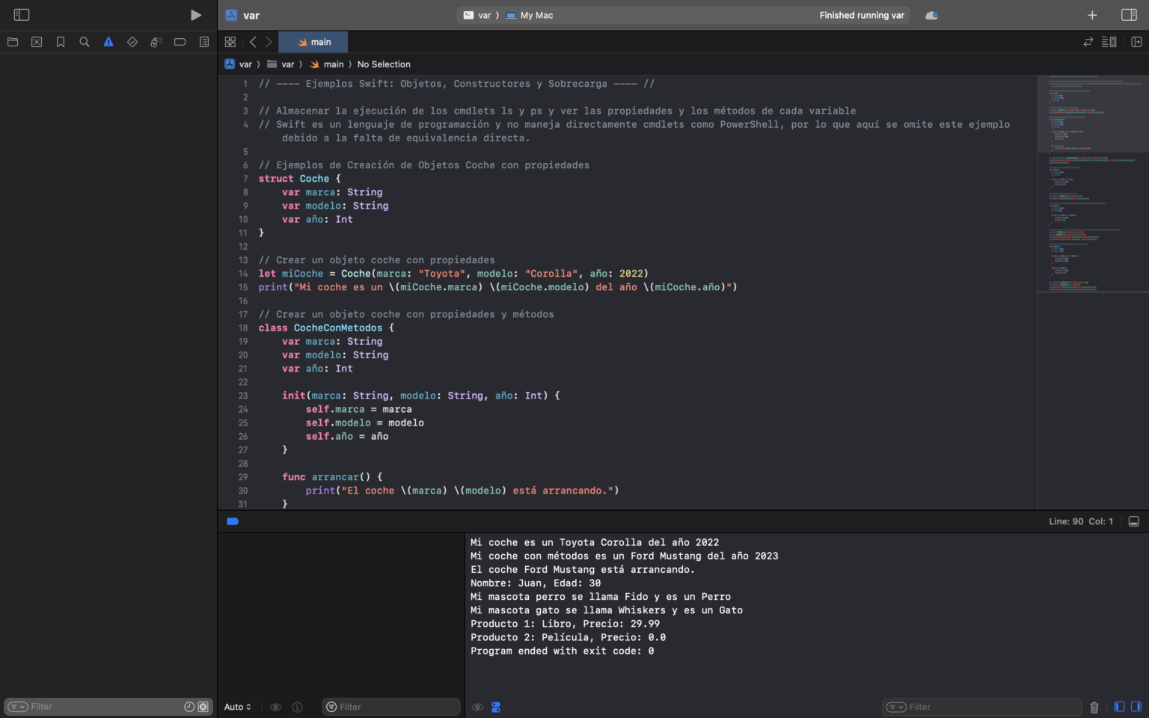The height and width of the screenshot is (718, 1149).
Task: Hide the debug console pane
Action: click(1133, 521)
